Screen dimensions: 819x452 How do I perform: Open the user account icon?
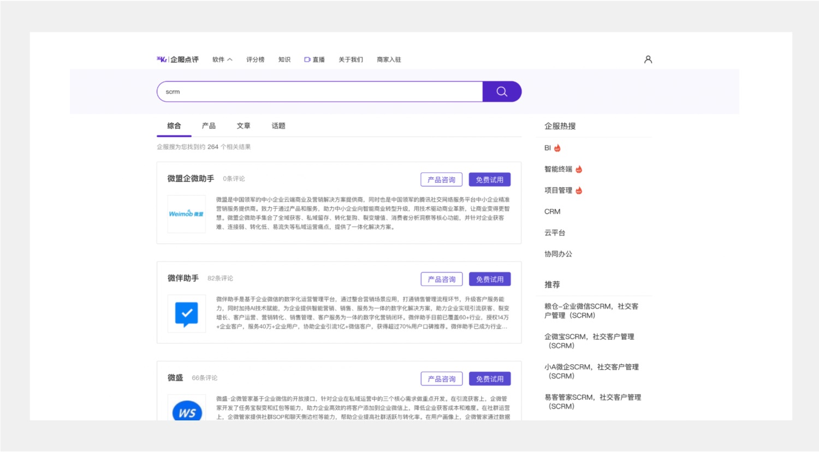[648, 59]
